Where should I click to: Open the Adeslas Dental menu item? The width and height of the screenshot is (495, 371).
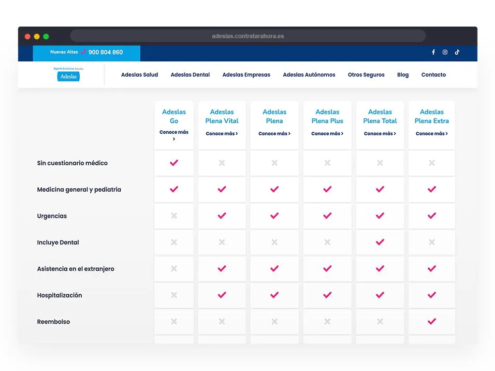click(x=190, y=75)
